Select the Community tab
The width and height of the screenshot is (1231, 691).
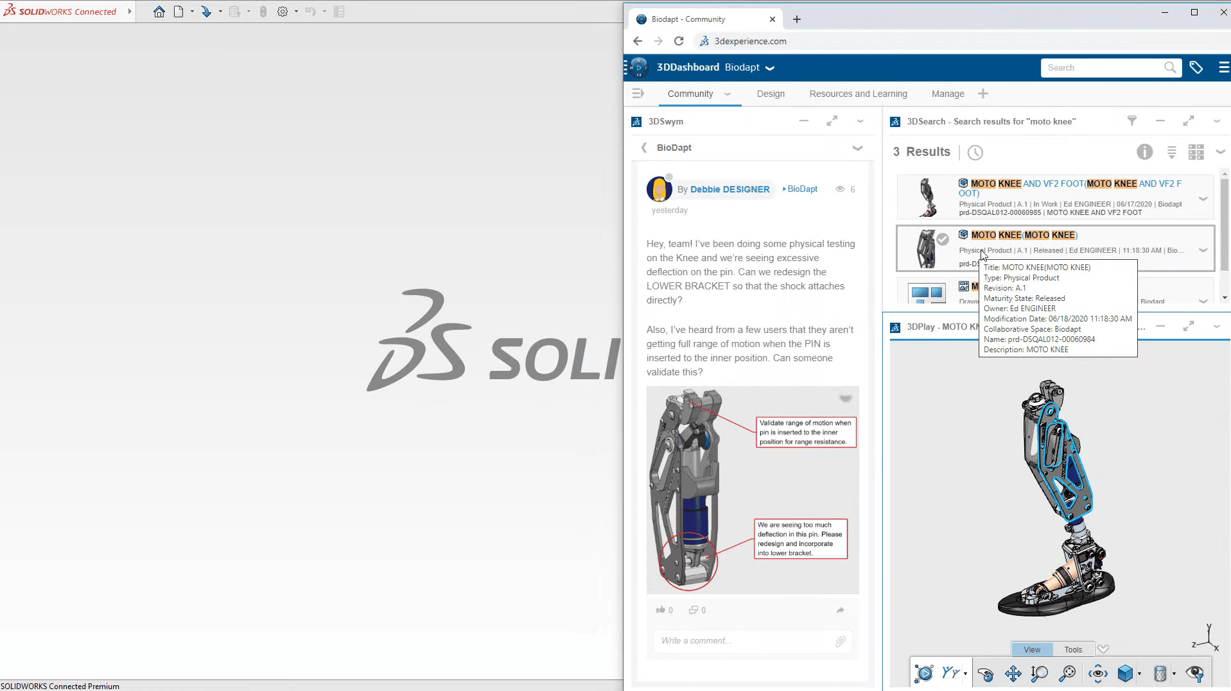(x=690, y=94)
